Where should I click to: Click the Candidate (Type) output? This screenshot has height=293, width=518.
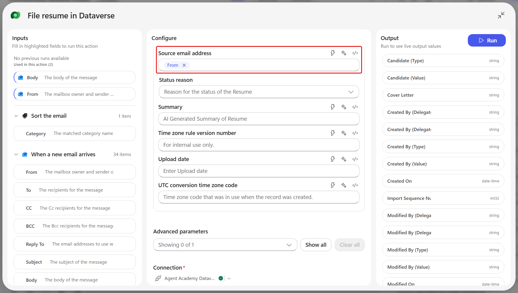(443, 60)
